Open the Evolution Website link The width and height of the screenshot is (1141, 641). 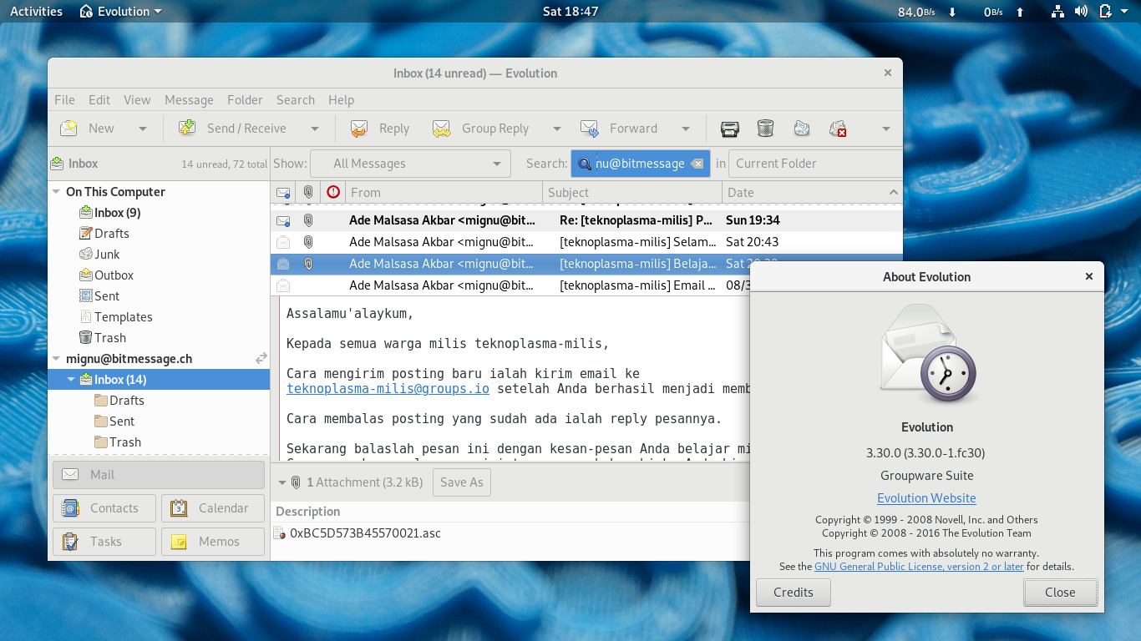click(x=926, y=497)
